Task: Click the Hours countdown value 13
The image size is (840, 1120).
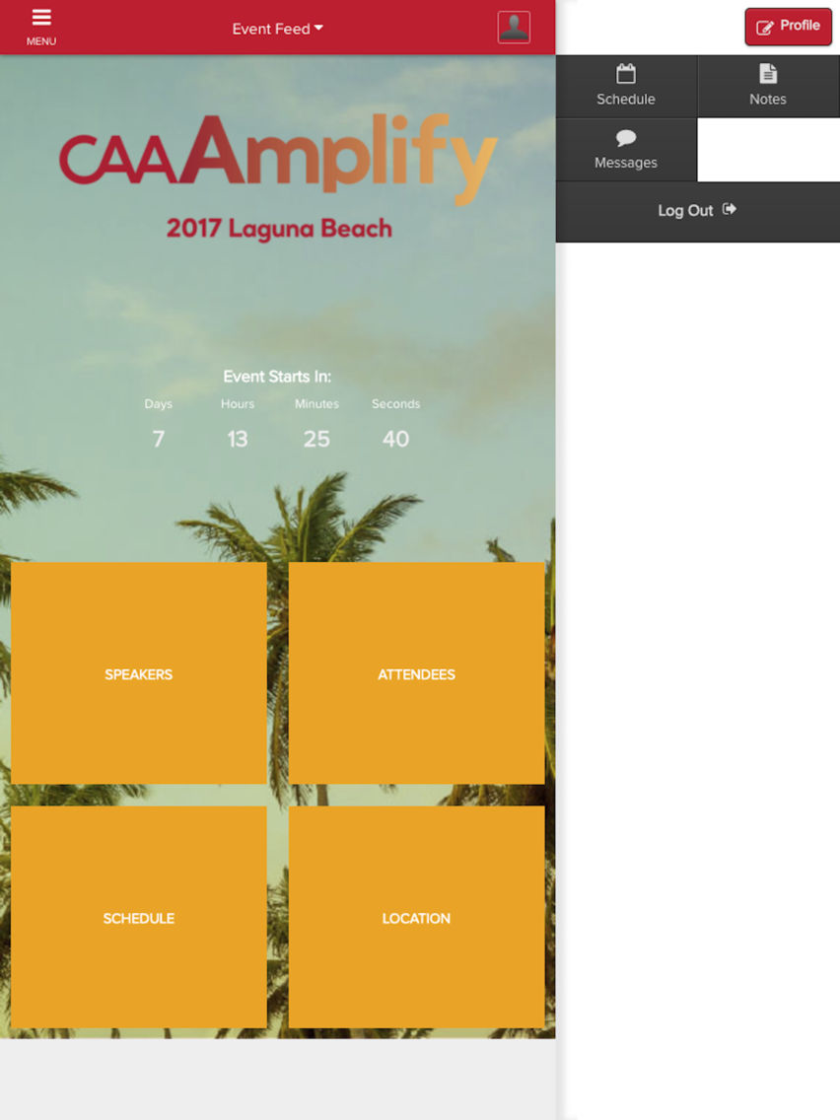Action: pyautogui.click(x=238, y=439)
